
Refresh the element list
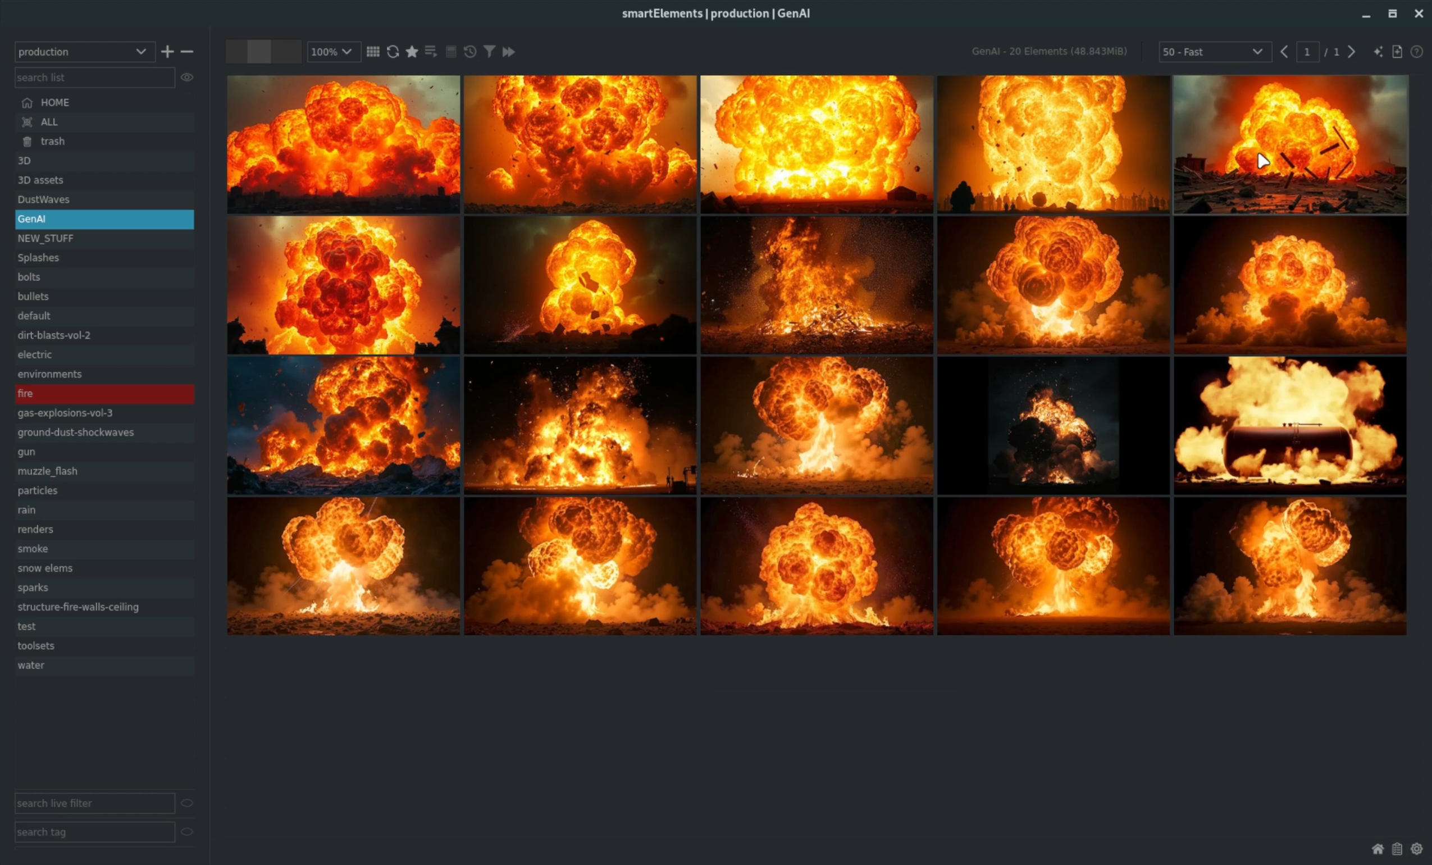pyautogui.click(x=393, y=52)
